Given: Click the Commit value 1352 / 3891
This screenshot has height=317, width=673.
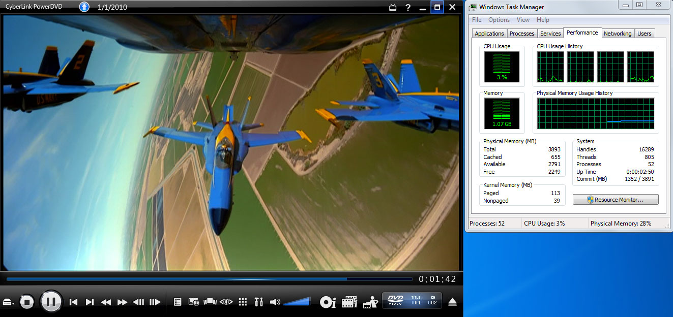Looking at the screenshot, I should 639,179.
